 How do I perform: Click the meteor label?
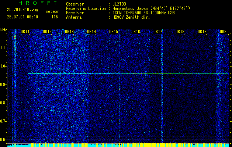52,11
